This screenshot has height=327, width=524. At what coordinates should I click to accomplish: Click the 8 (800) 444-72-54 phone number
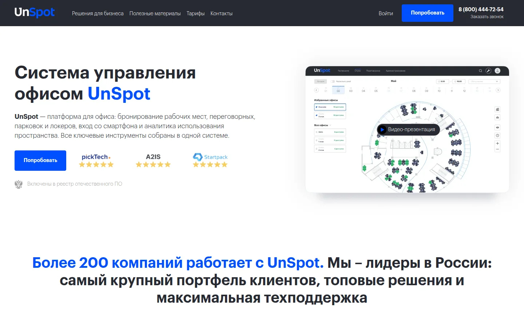[481, 9]
